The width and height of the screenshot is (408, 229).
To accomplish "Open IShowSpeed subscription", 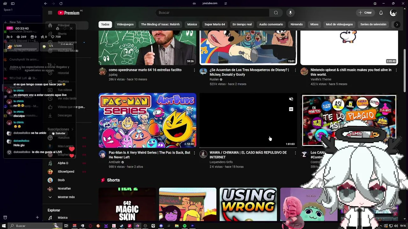I will click(x=66, y=172).
